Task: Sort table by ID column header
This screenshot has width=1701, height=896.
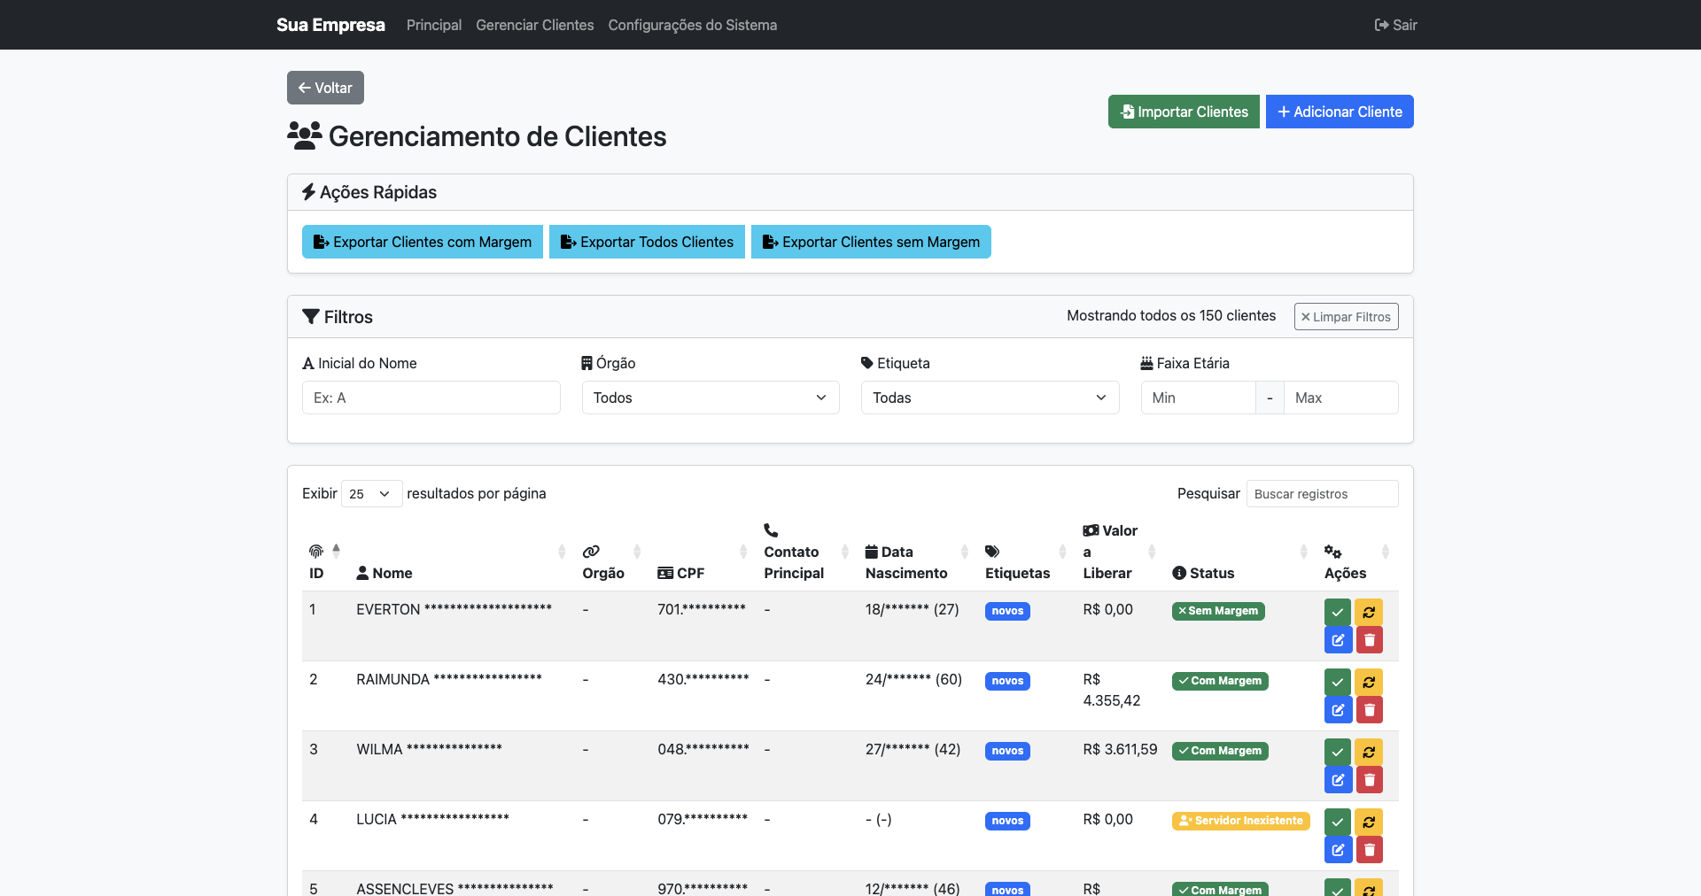Action: (317, 562)
